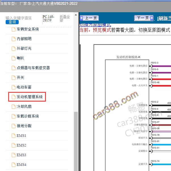Click the left arrow icon on 上一页

click(81, 18)
